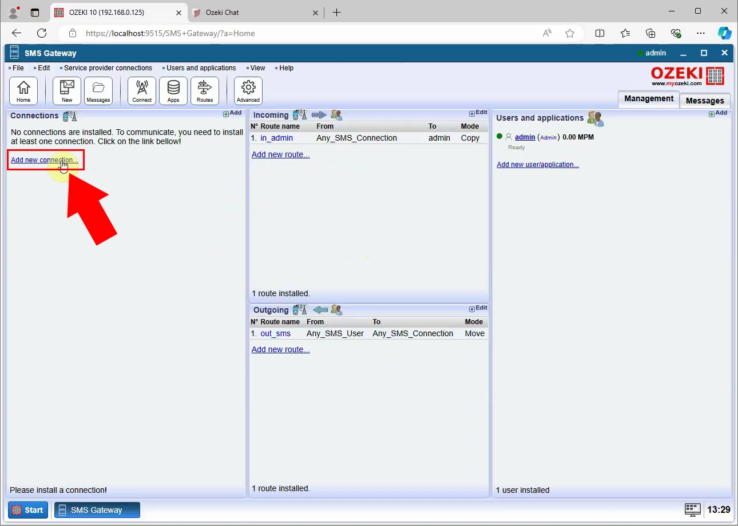The height and width of the screenshot is (526, 738).
Task: Open the Routes signpost toolbar icon
Action: pyautogui.click(x=205, y=91)
